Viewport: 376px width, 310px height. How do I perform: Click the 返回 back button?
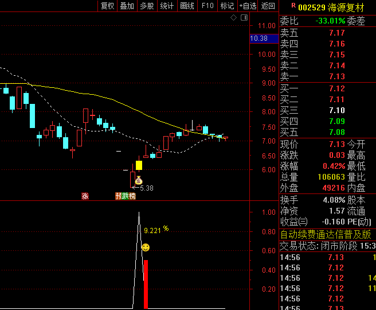tap(268, 6)
